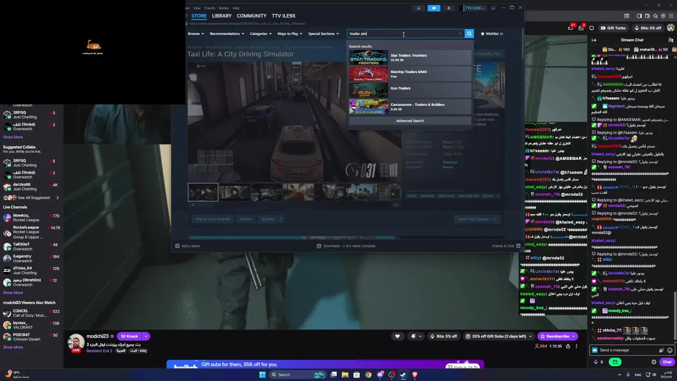Open the Twitch whispers speech bubble icon

591,28
